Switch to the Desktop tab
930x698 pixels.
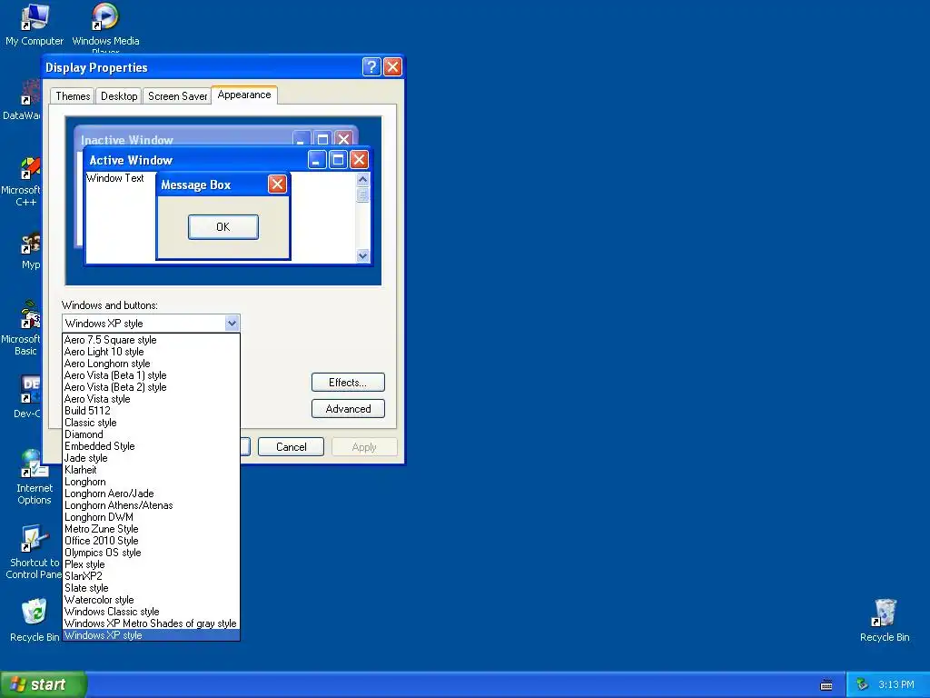[119, 96]
